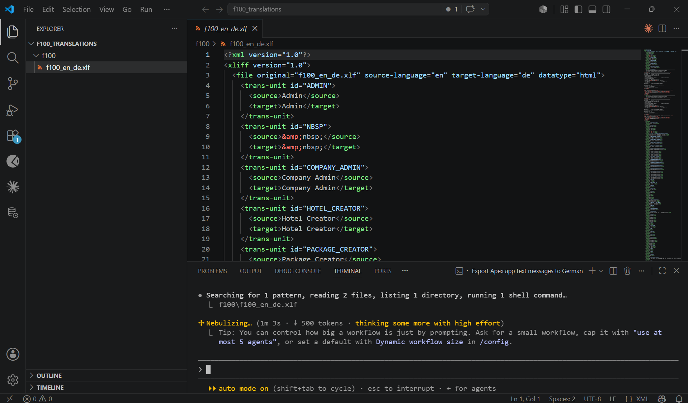Open the Selection menu
The width and height of the screenshot is (688, 403).
click(76, 9)
